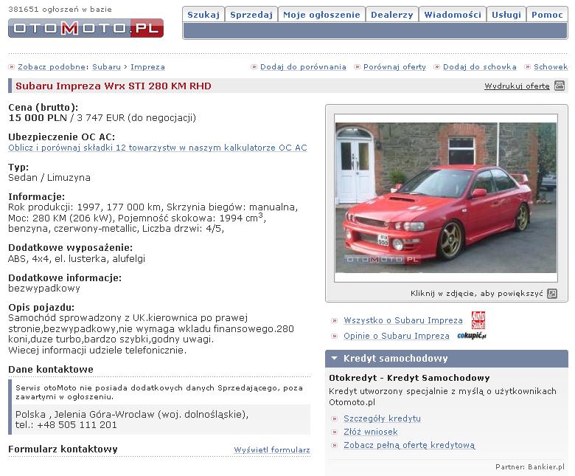Open the Pomoc tab
Viewport: 575px width, 476px height.
(547, 15)
